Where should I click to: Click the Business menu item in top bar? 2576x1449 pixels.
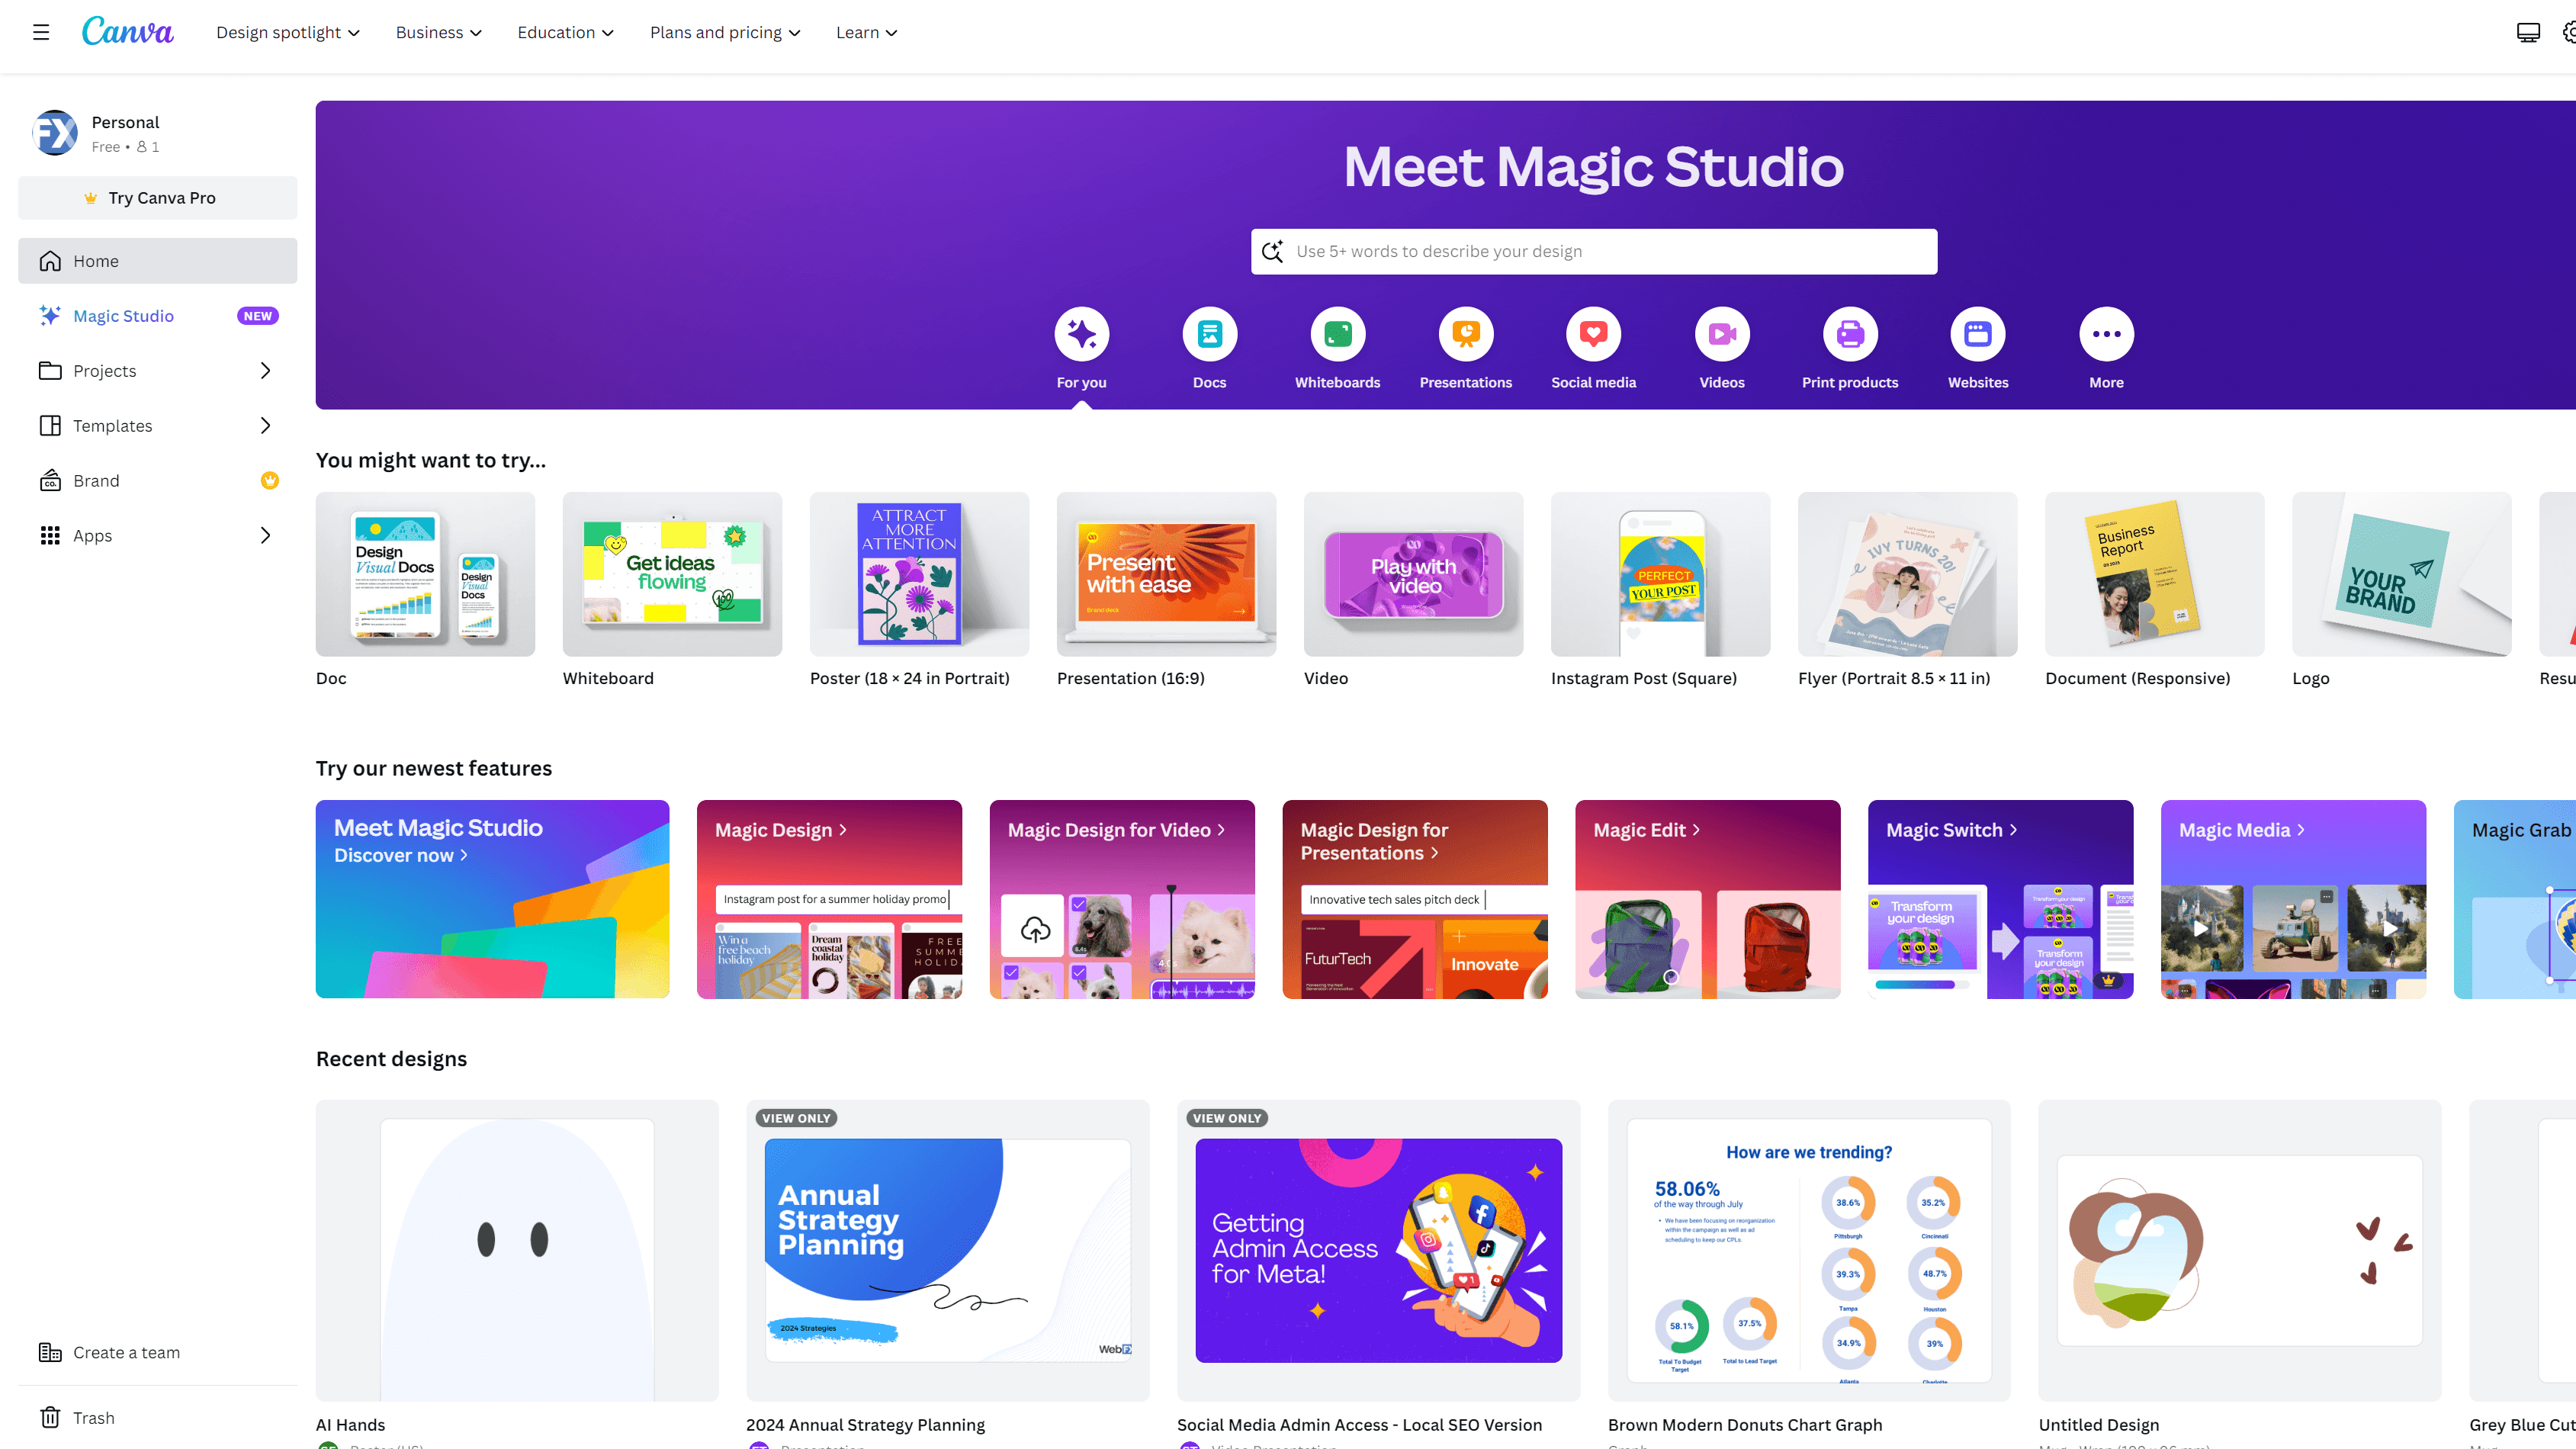point(437,32)
